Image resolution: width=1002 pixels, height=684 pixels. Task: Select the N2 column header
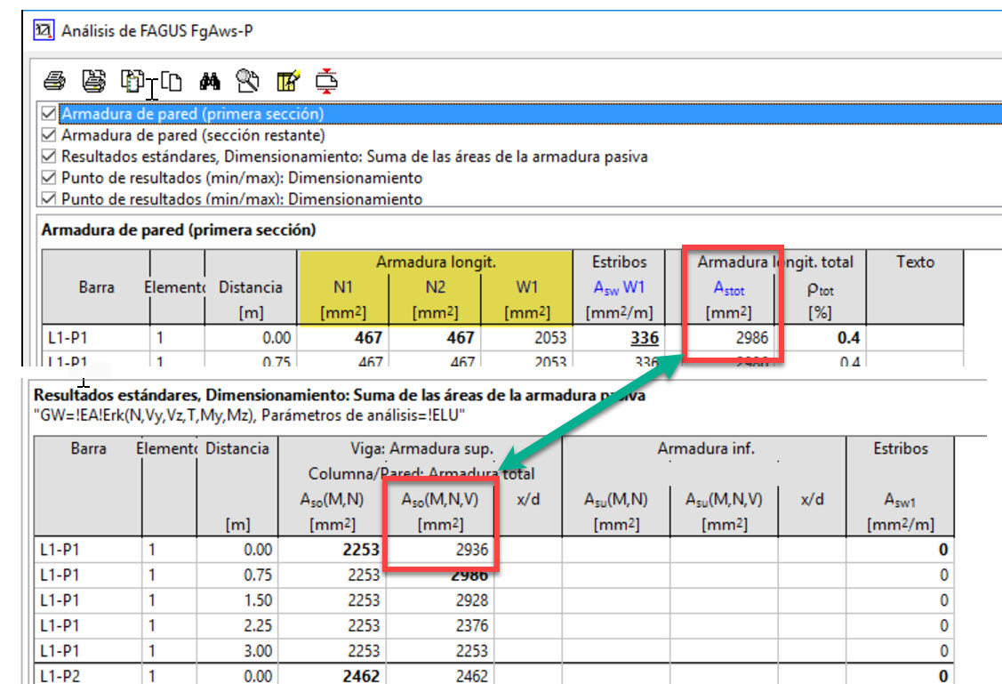click(x=434, y=288)
